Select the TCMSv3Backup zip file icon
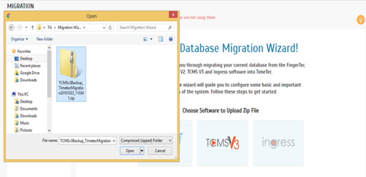This screenshot has height=177, width=366. (x=71, y=74)
